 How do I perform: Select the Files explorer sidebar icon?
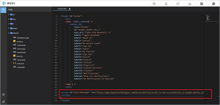click(3, 10)
